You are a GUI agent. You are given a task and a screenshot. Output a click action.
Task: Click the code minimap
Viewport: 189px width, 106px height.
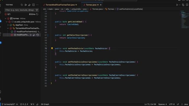[x=184, y=19]
